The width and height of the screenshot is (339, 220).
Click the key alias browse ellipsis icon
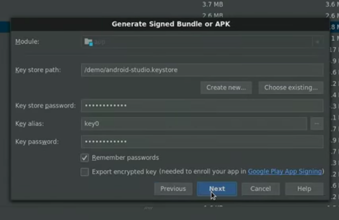[317, 123]
